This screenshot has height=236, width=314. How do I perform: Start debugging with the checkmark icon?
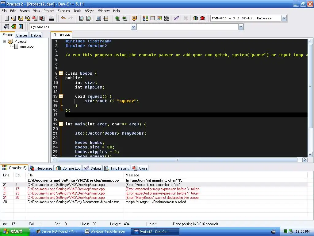click(176, 18)
